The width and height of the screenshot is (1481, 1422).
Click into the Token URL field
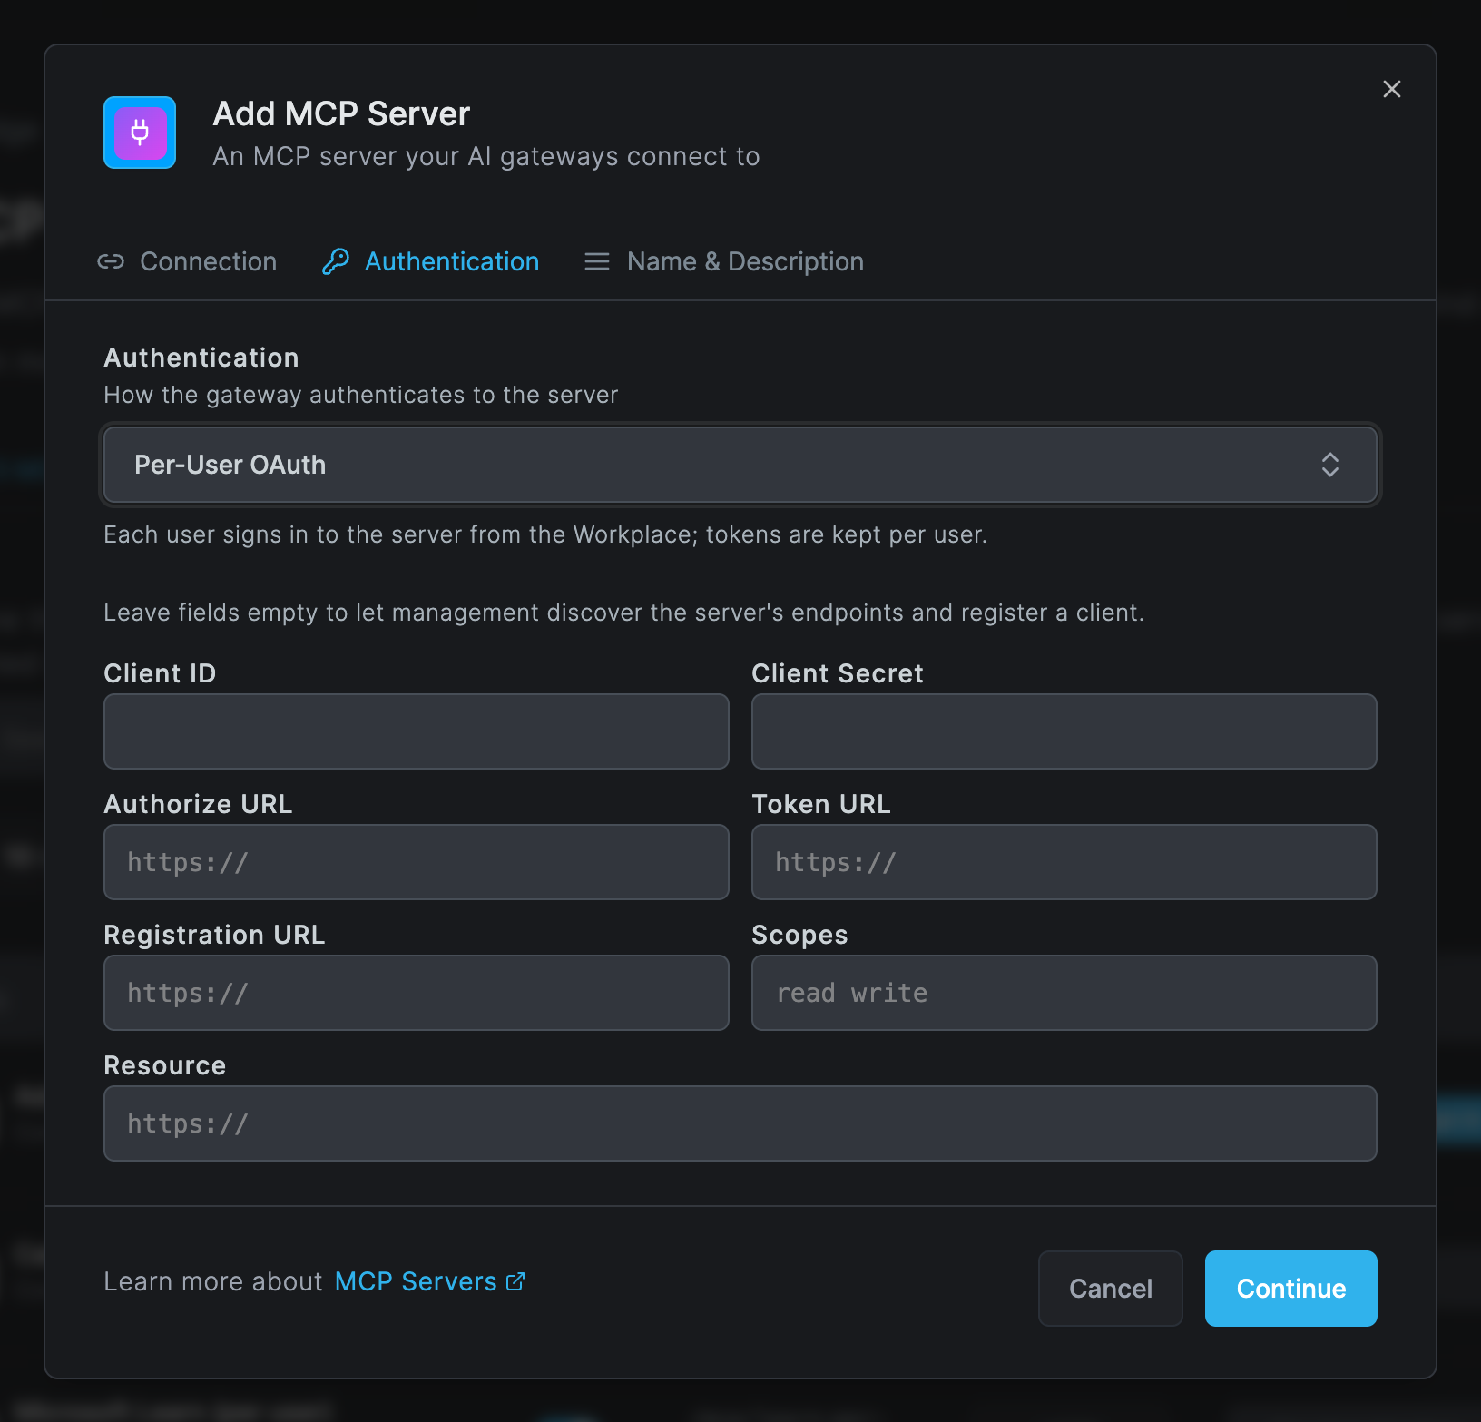click(1064, 862)
